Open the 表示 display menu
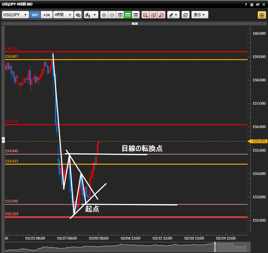 coord(200,15)
